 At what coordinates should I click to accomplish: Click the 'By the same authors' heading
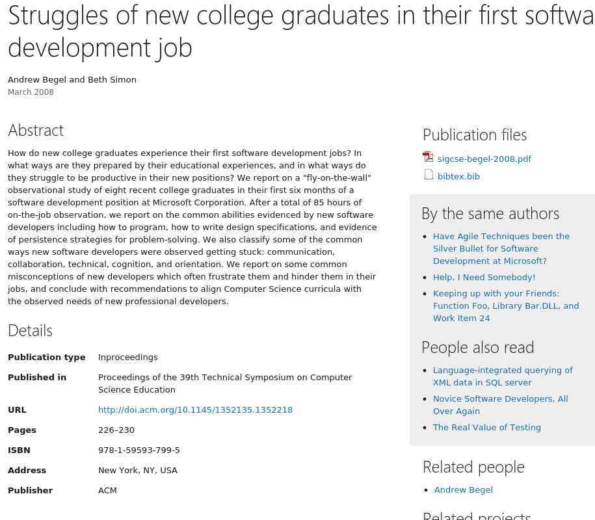coord(490,214)
